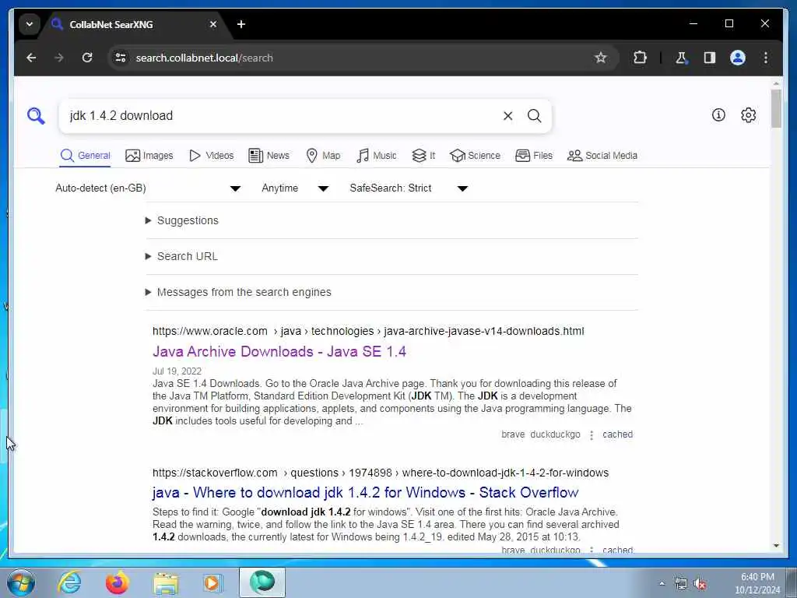Screen dimensions: 797x598
Task: Expand Messages from the search engines
Action: click(x=238, y=293)
